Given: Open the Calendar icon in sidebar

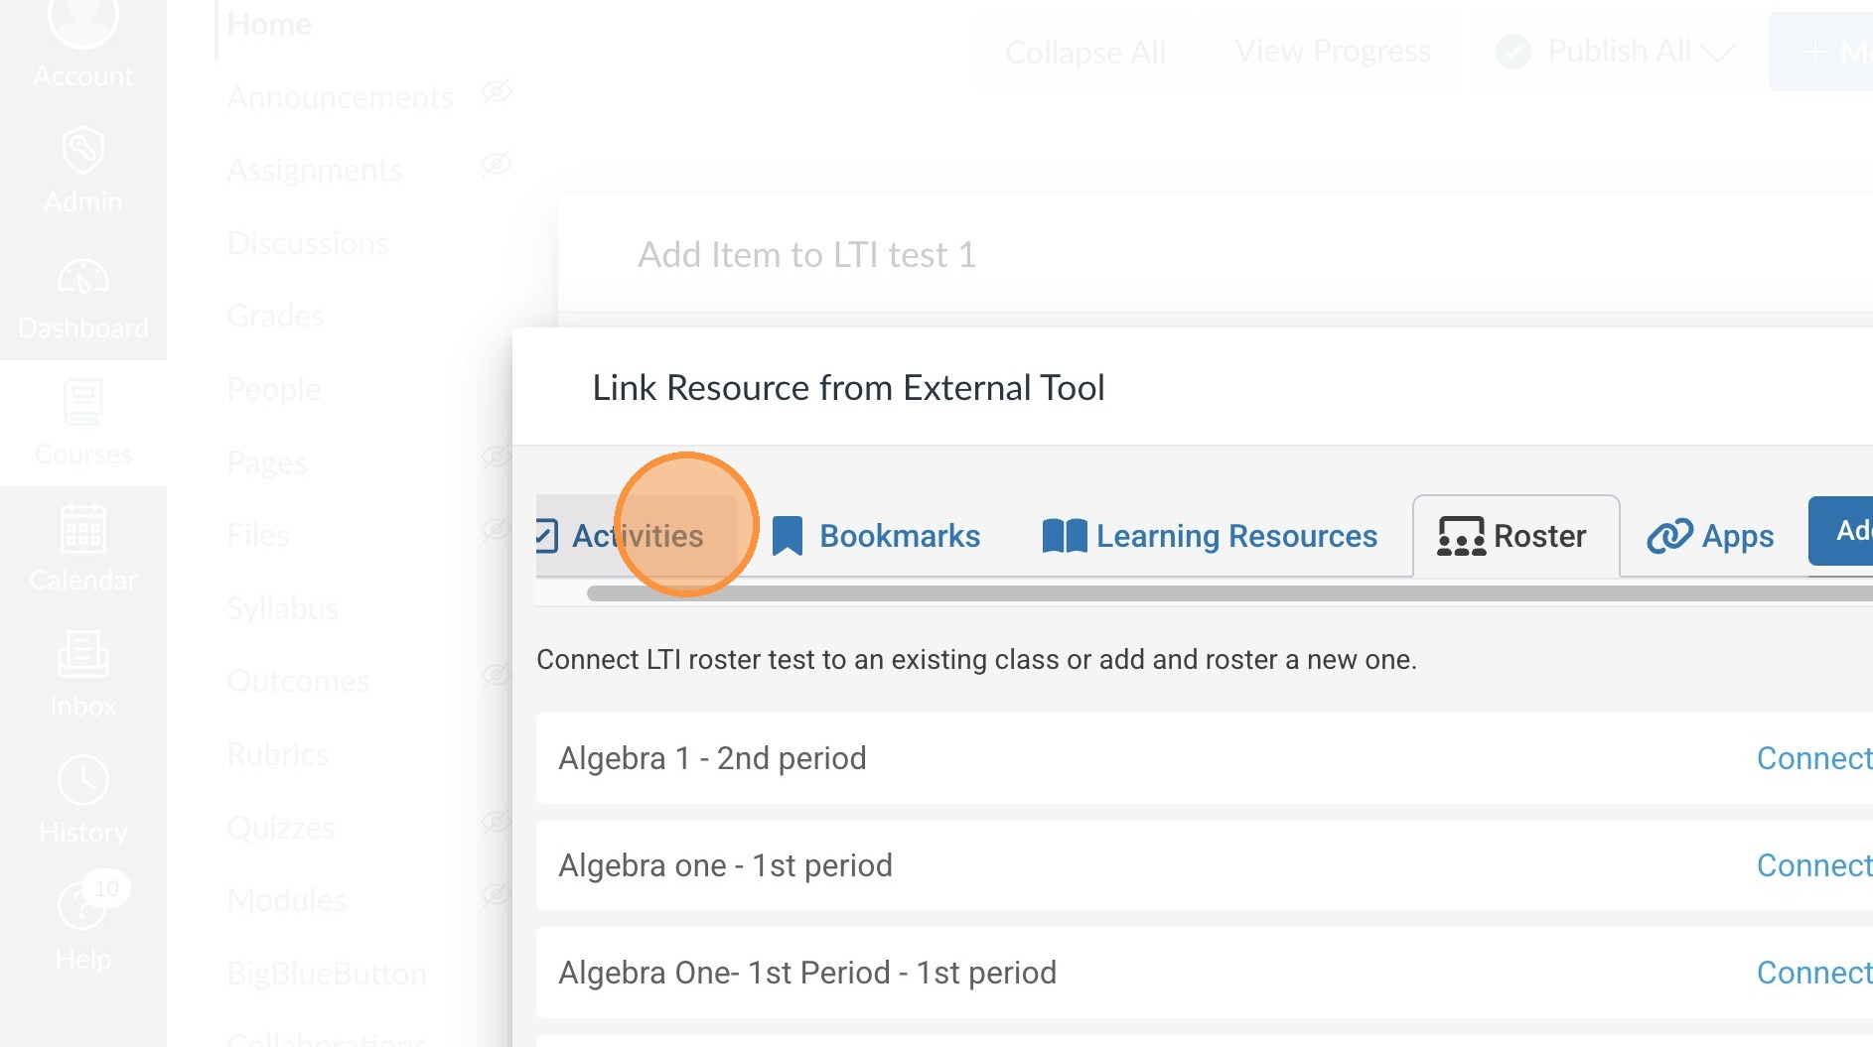Looking at the screenshot, I should click(x=82, y=529).
